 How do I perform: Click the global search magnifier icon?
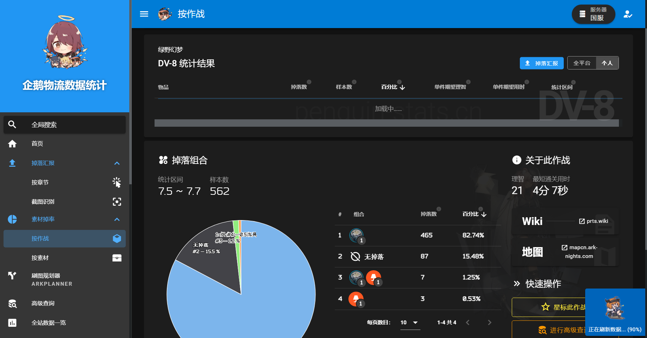click(12, 124)
